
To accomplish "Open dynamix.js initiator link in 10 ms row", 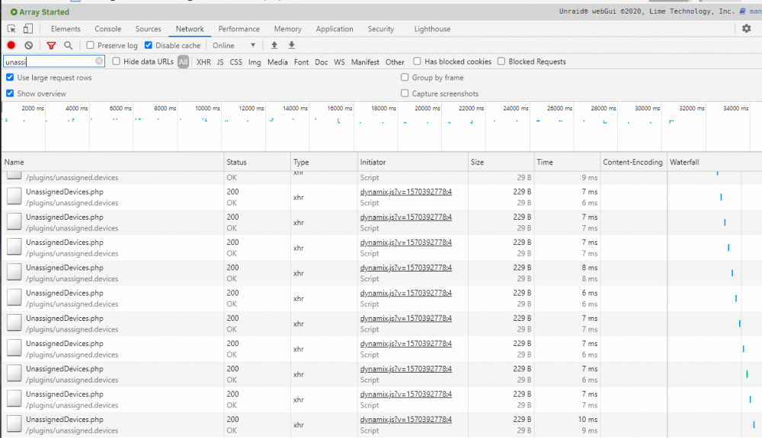I will tap(406, 419).
